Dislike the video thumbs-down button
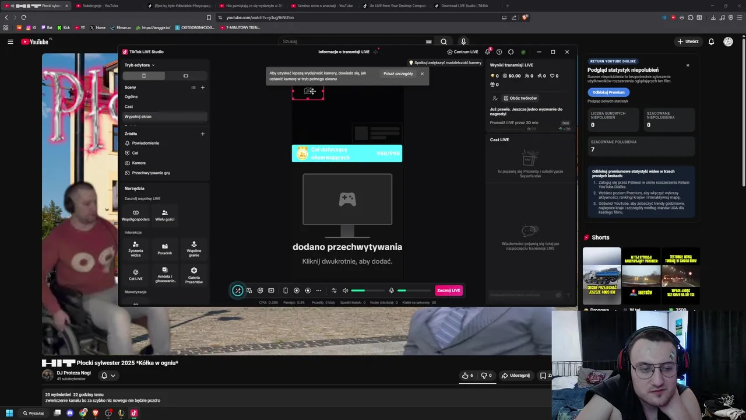This screenshot has height=420, width=746. (486, 376)
